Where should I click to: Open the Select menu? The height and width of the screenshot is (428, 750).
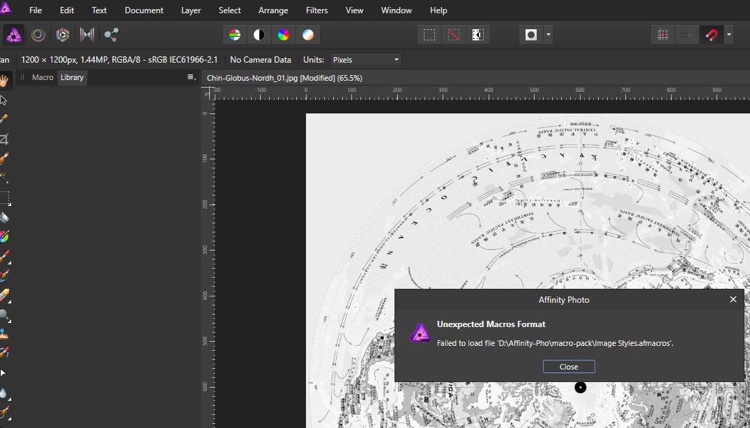tap(229, 10)
